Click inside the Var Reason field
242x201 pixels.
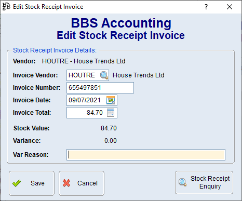146,155
